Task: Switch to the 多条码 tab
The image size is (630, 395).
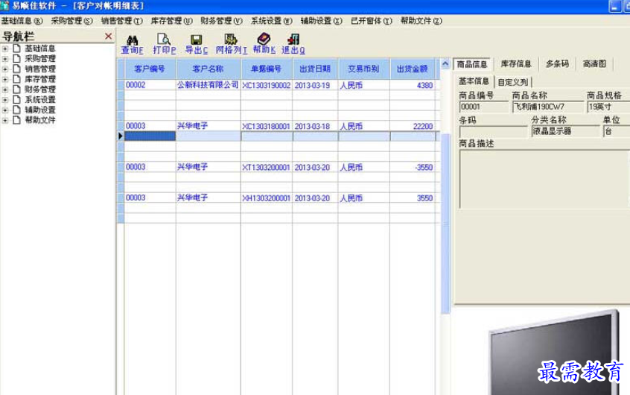Action: [x=557, y=64]
